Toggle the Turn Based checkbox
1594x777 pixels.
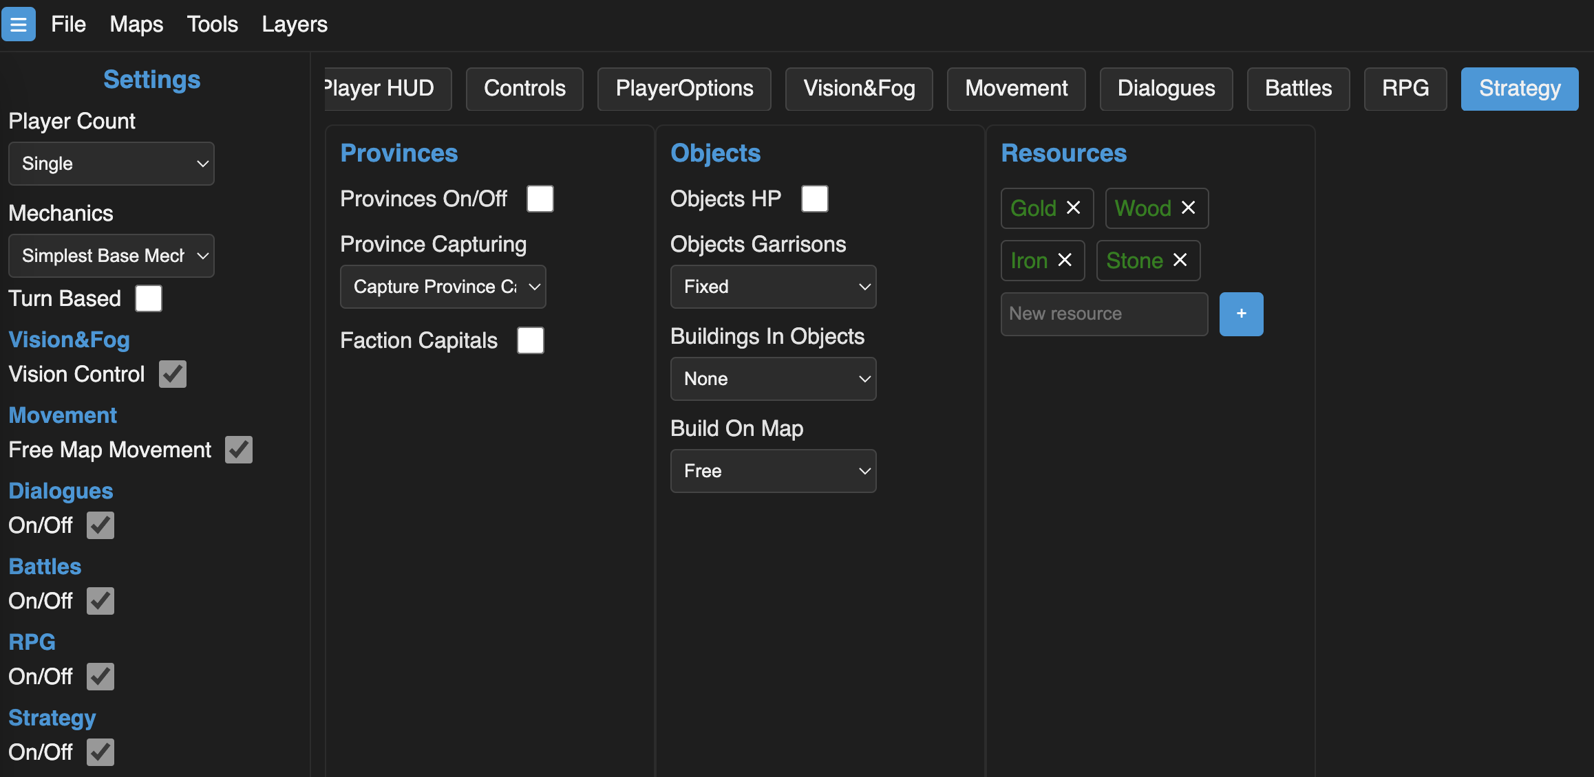(149, 298)
